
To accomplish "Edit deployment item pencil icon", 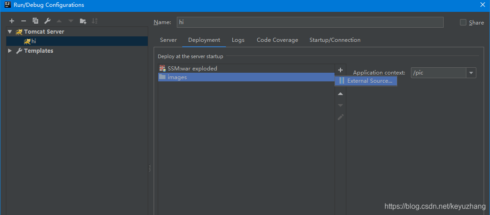I will [x=340, y=117].
